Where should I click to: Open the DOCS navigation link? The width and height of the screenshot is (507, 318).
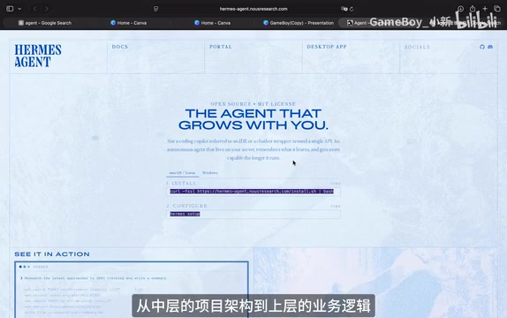click(x=120, y=47)
